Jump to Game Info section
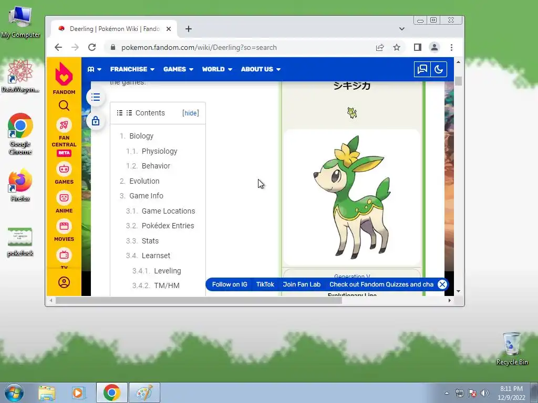 pos(146,196)
